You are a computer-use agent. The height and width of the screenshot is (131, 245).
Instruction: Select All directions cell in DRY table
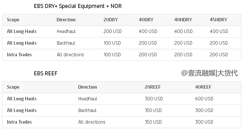(x=70, y=55)
